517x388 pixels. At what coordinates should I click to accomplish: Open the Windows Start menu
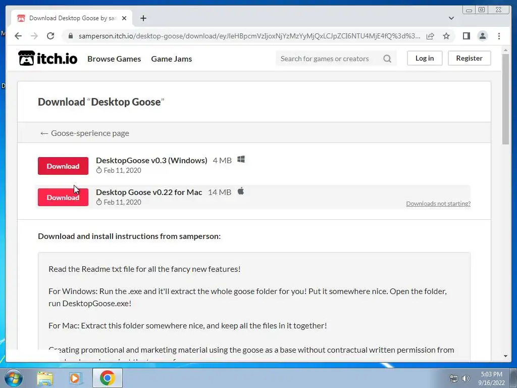pyautogui.click(x=14, y=378)
